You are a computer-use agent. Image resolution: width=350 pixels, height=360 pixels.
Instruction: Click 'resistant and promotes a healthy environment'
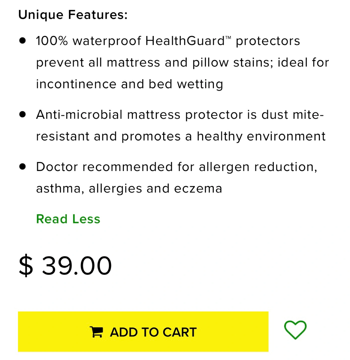181,136
